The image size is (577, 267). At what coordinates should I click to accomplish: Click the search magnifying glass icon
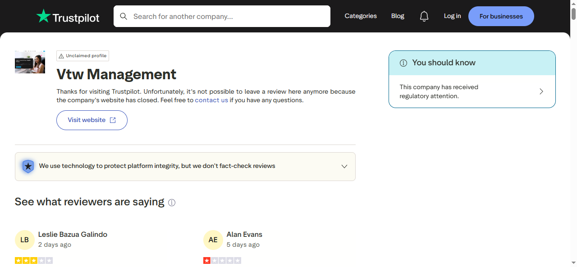click(x=124, y=16)
